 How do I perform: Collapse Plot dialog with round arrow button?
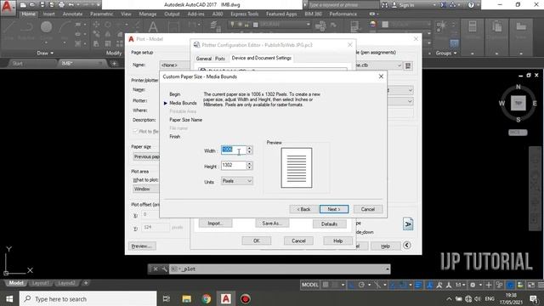tap(407, 246)
